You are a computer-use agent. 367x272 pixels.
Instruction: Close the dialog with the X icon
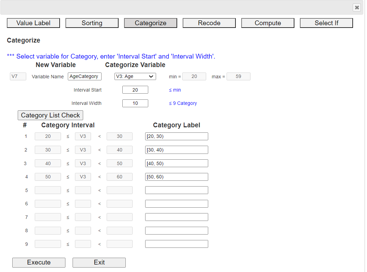[356, 7]
